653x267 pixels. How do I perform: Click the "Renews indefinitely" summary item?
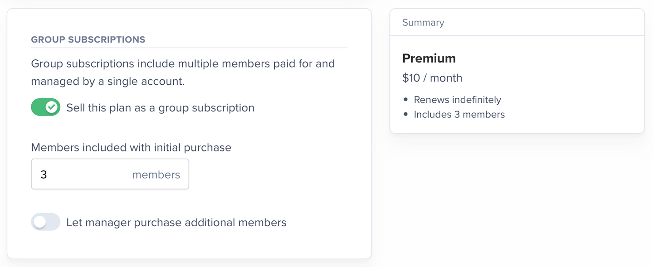point(458,100)
